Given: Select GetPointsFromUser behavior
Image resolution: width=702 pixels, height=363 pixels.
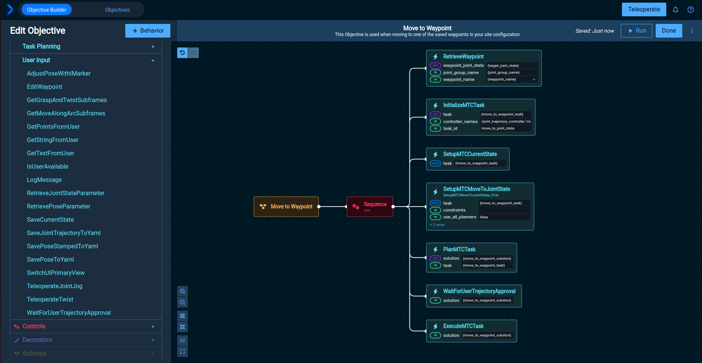Looking at the screenshot, I should pyautogui.click(x=53, y=127).
